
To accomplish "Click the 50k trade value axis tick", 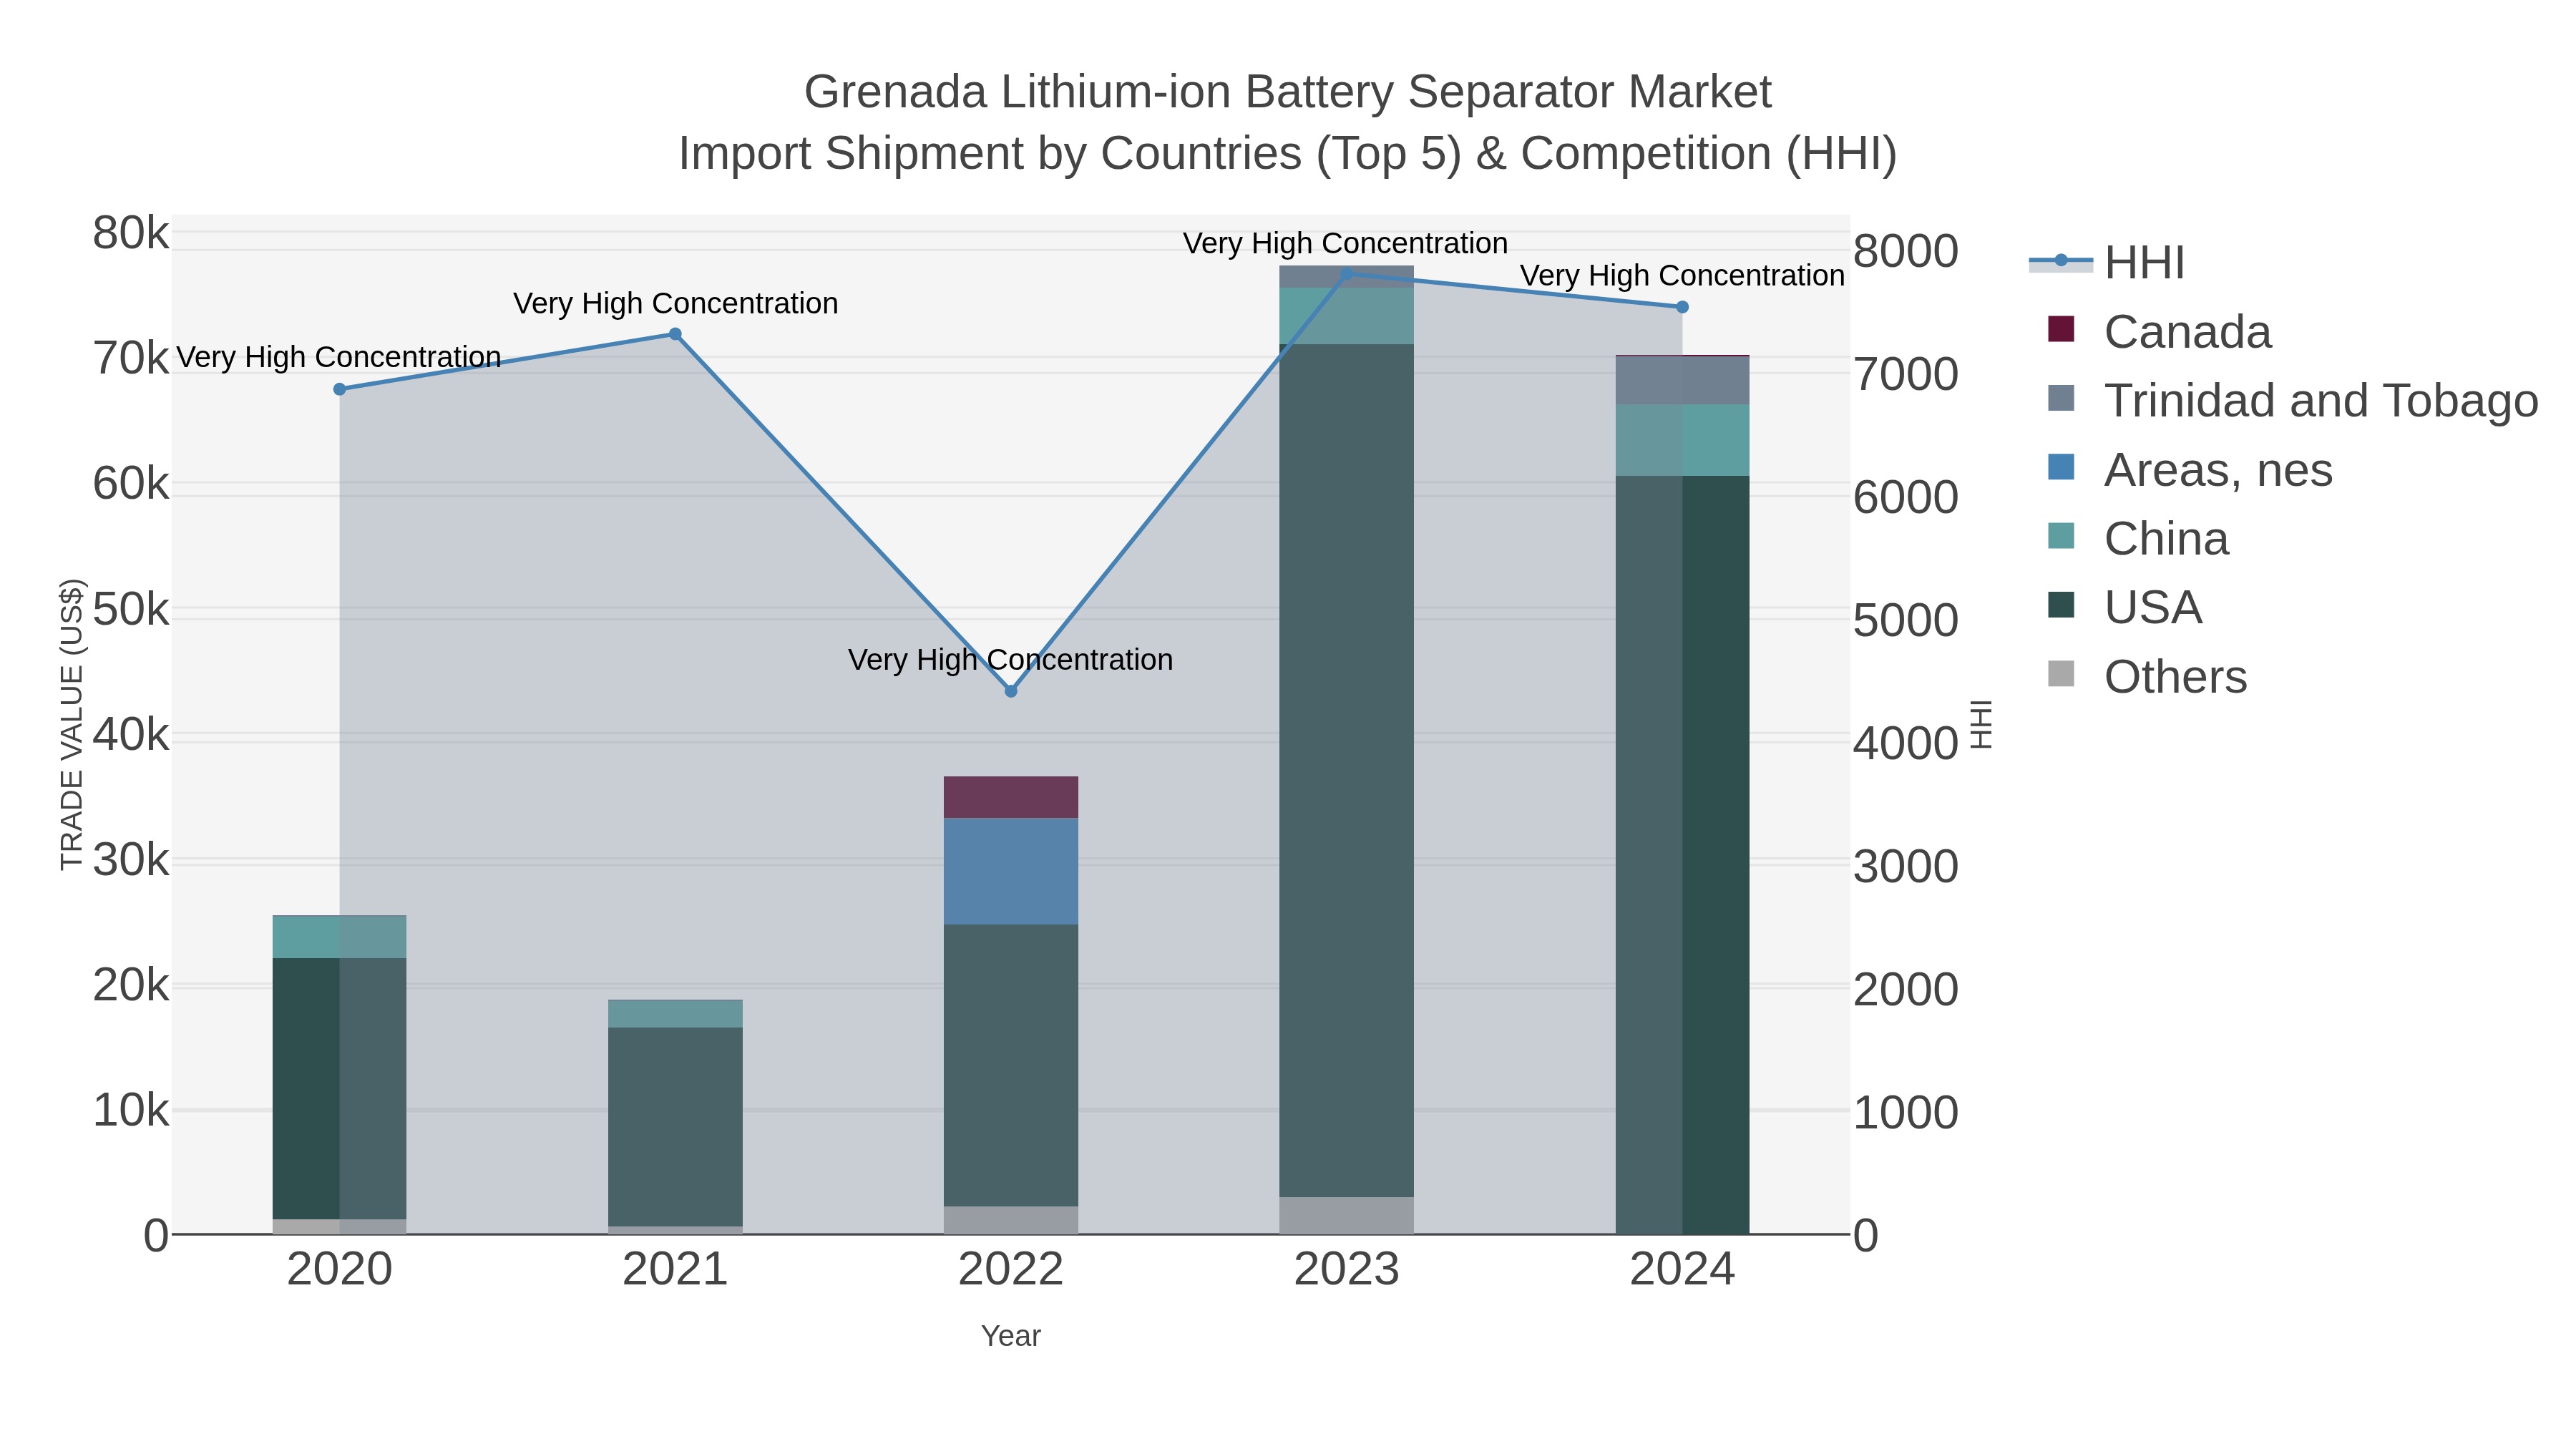I will coord(131,609).
